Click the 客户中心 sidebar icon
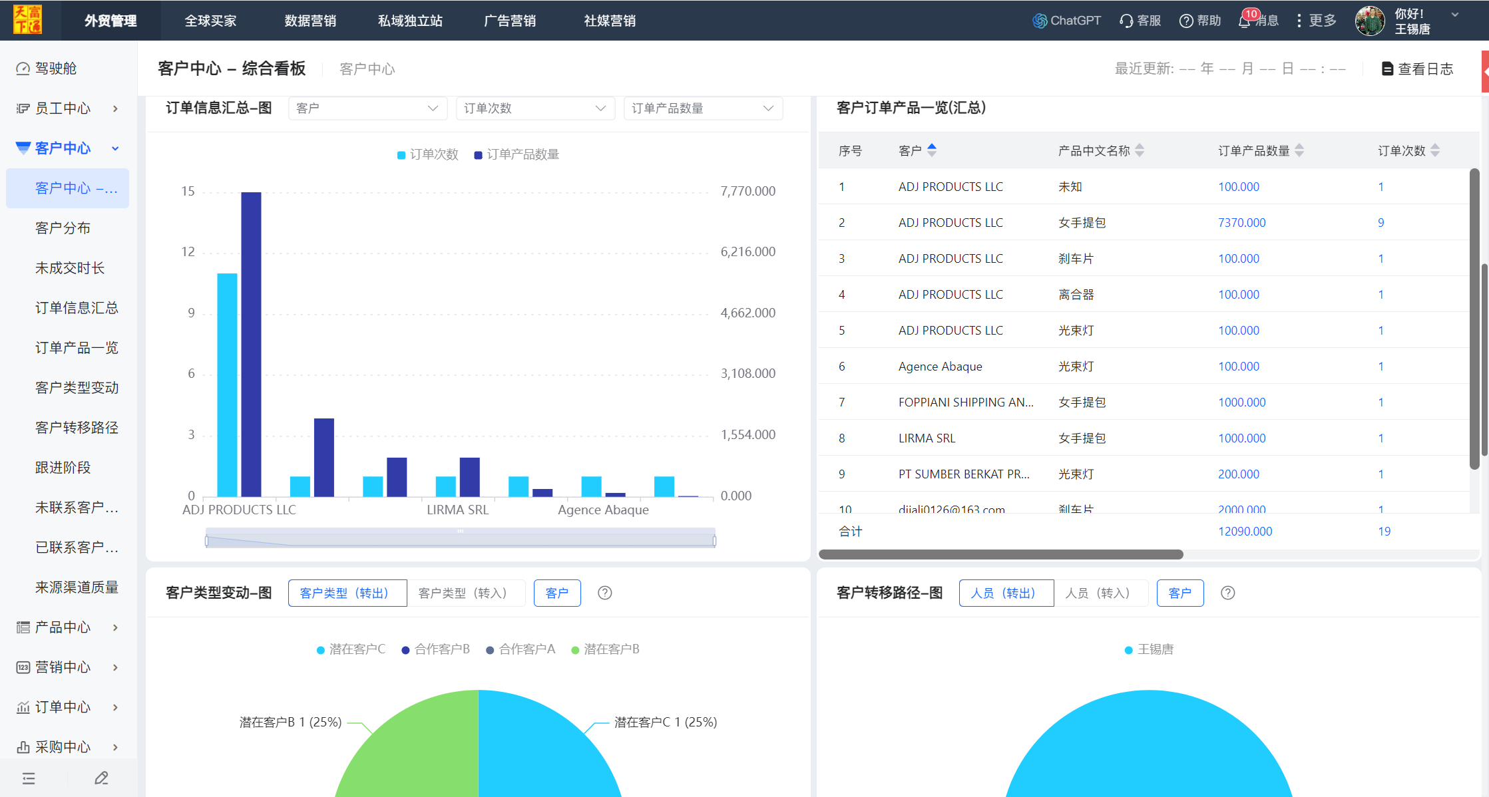The height and width of the screenshot is (797, 1489). (x=23, y=148)
